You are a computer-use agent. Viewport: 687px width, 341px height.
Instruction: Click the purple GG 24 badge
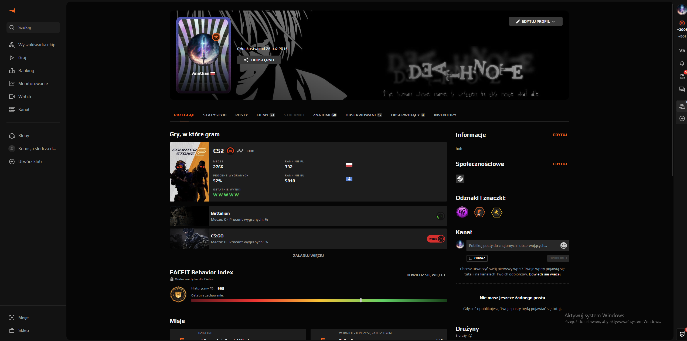tap(462, 212)
